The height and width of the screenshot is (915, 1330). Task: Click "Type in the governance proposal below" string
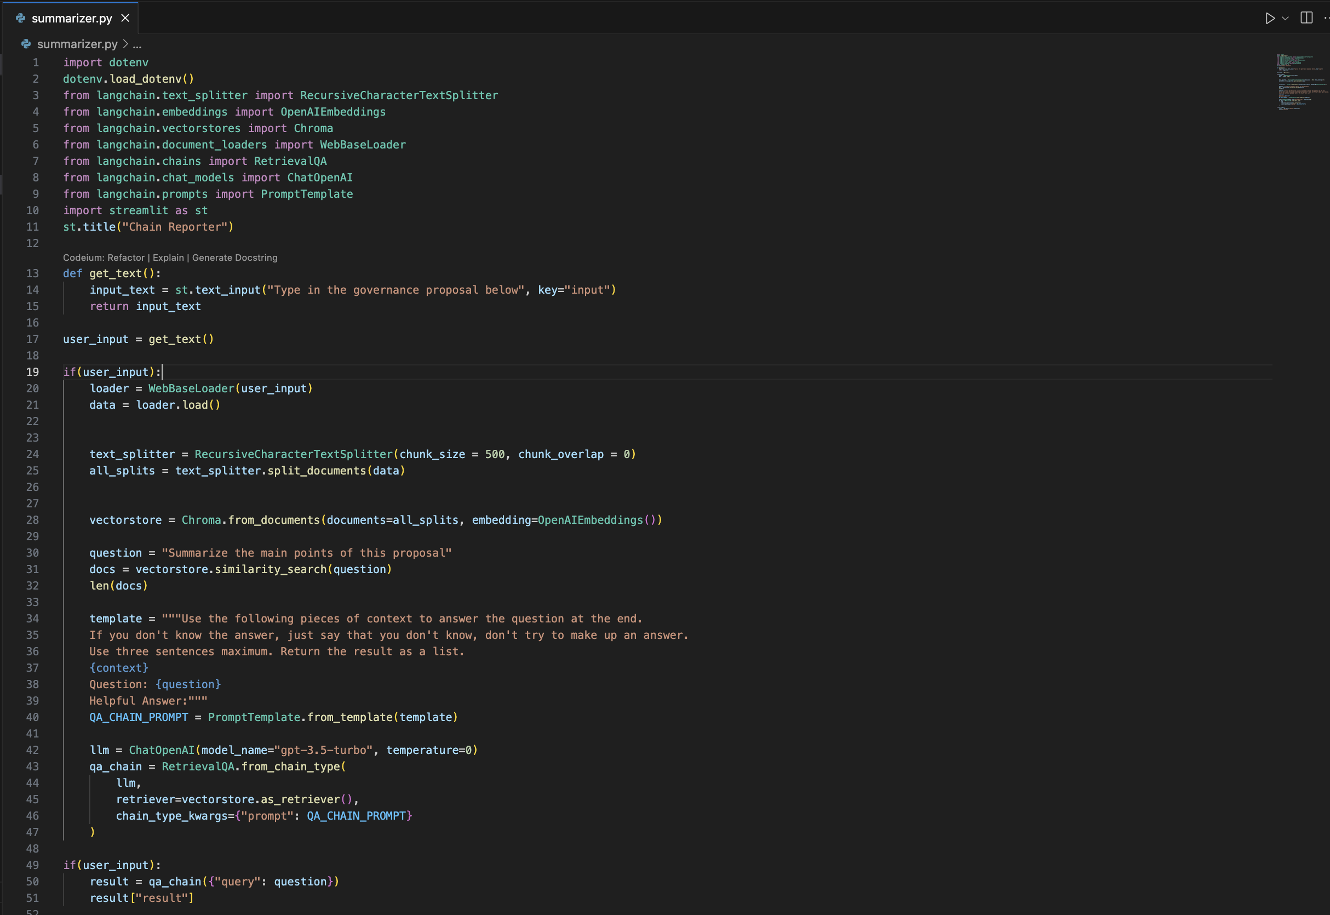tap(396, 290)
